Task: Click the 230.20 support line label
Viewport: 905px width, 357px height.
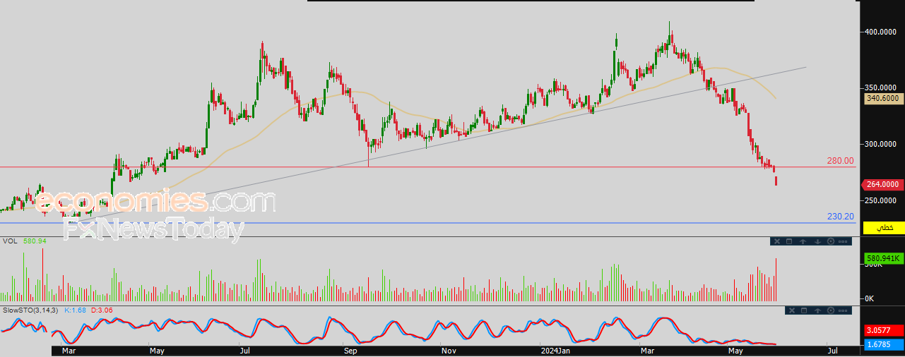Action: [x=841, y=217]
